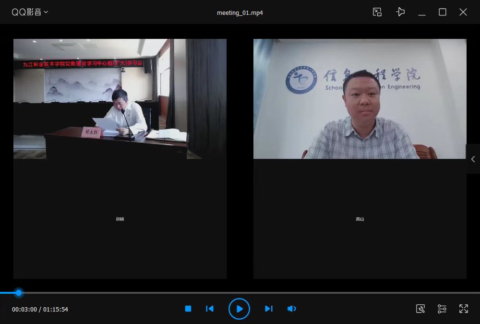Open the QQ影音 main menu dropdown
This screenshot has width=480, height=324.
coord(30,12)
